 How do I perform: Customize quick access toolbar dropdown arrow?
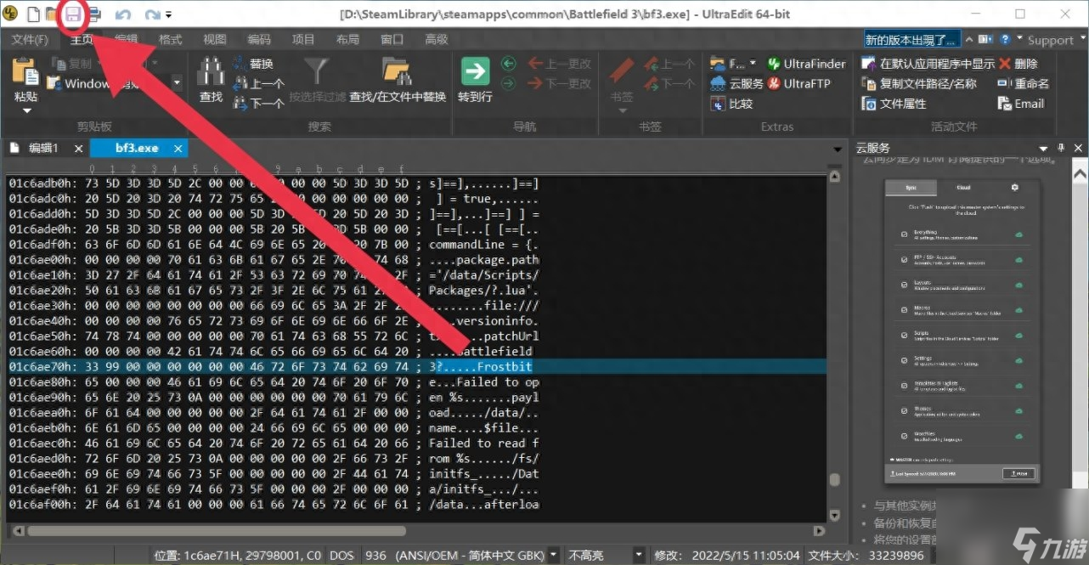(x=169, y=14)
